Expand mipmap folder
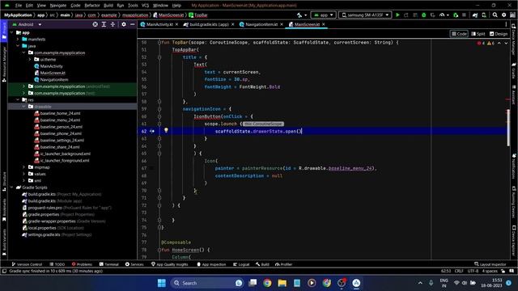Viewport: 518px width, 291px height. tap(23, 167)
